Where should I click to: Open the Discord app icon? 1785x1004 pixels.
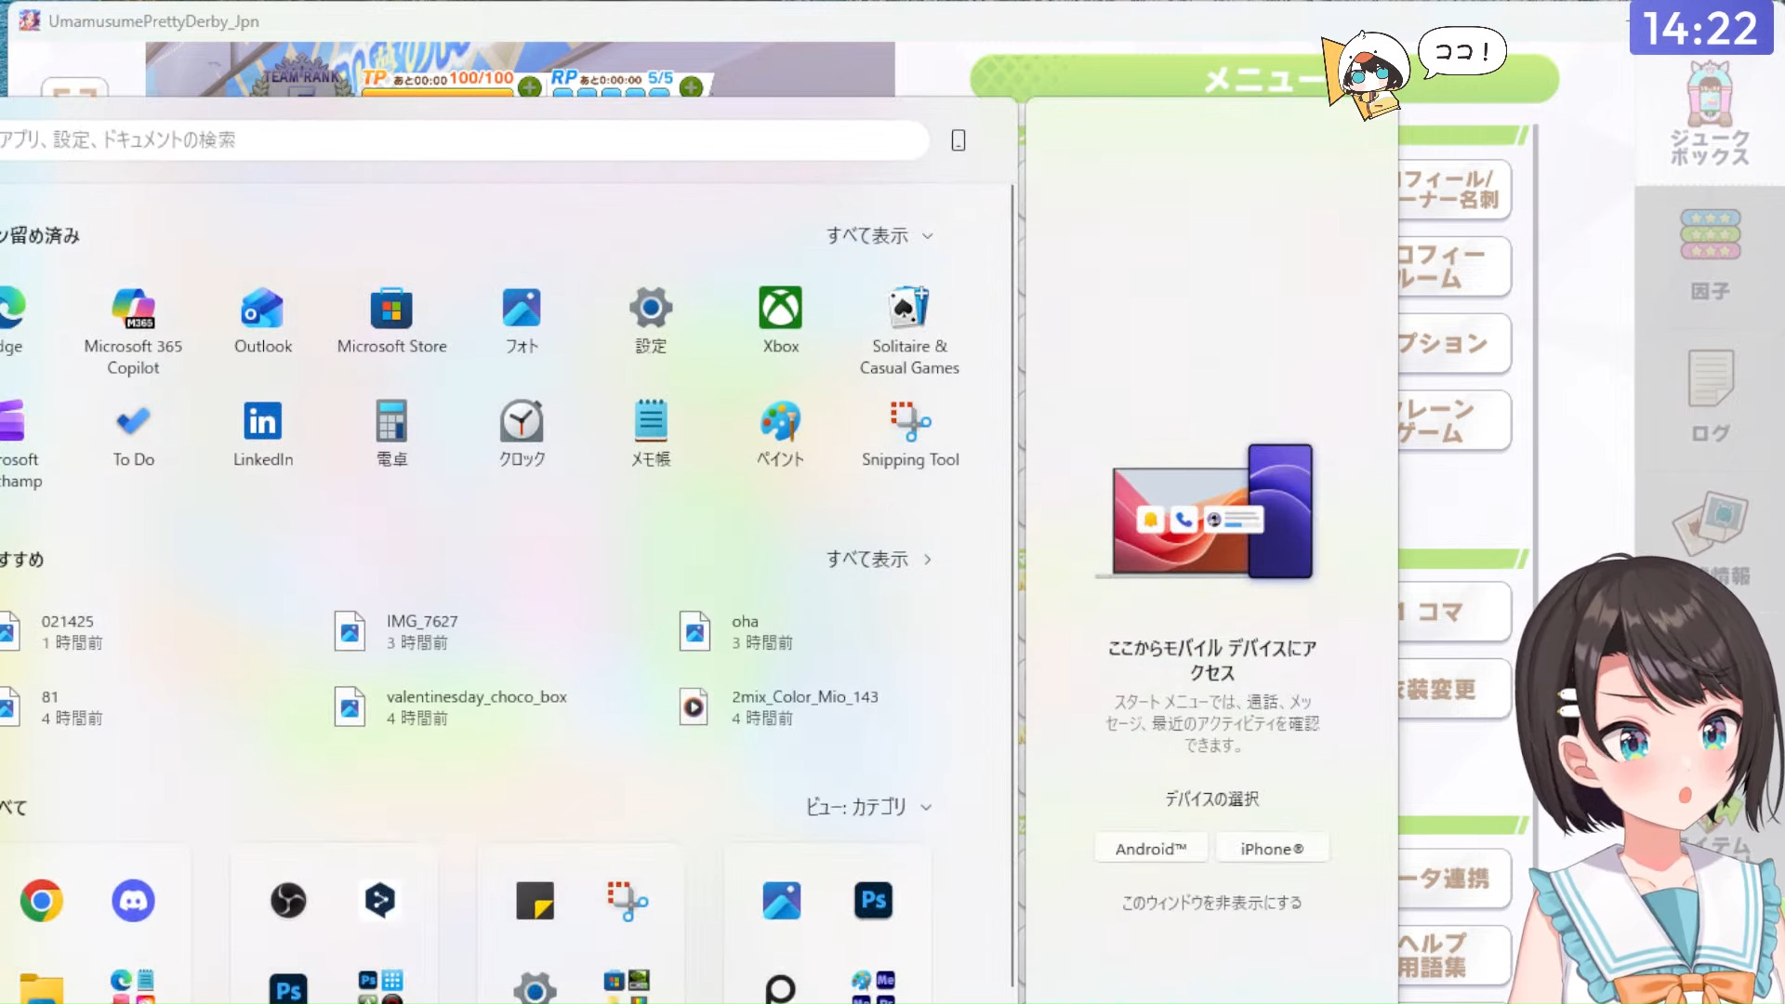click(x=133, y=901)
